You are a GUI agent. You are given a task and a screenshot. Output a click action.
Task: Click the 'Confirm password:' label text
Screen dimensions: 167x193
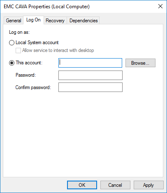tap(33, 87)
